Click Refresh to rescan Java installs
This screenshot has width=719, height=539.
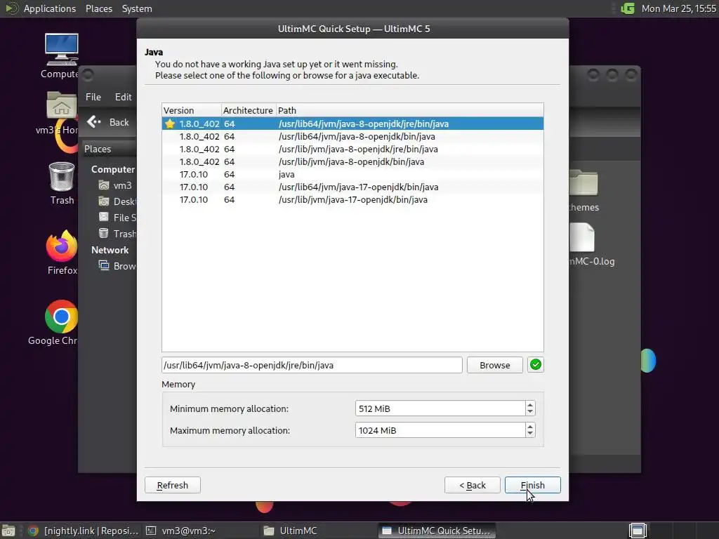pos(173,485)
